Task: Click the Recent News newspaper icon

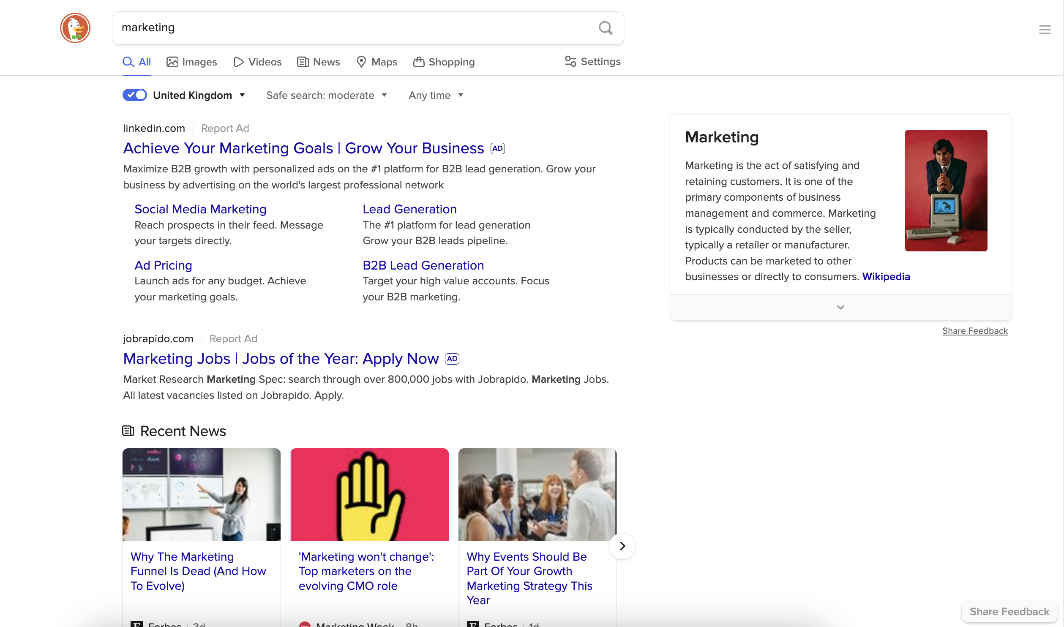Action: coord(128,431)
